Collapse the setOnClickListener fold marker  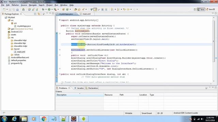[60, 50]
